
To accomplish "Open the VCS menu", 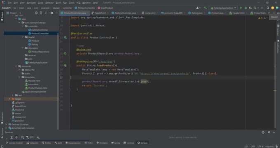I will [78, 3].
